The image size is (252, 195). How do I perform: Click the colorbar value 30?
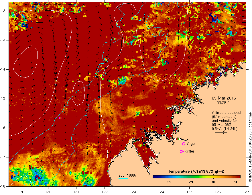point(213,182)
